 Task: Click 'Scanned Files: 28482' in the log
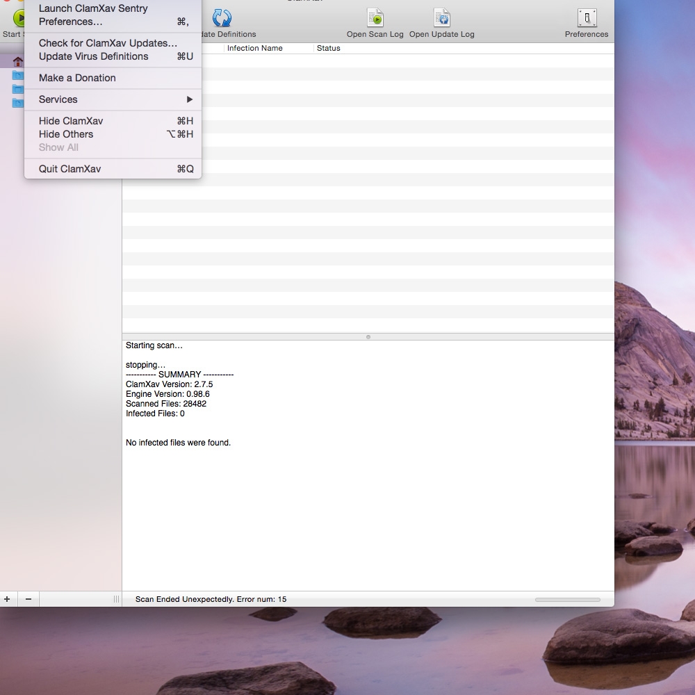tap(166, 404)
